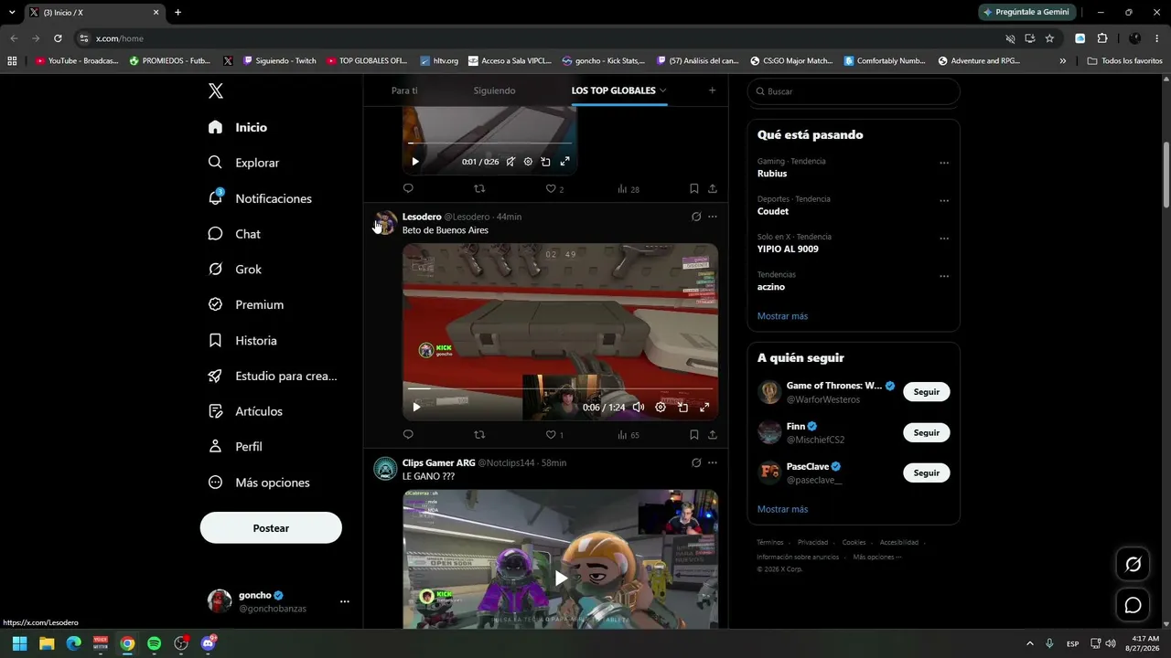Open more options on Lesodero's post
1171x658 pixels.
[713, 217]
